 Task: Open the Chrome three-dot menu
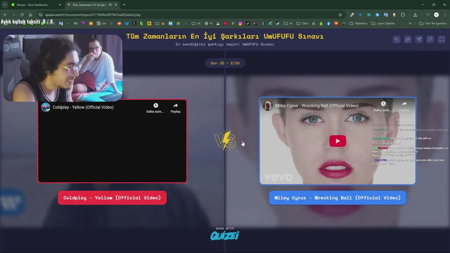445,15
